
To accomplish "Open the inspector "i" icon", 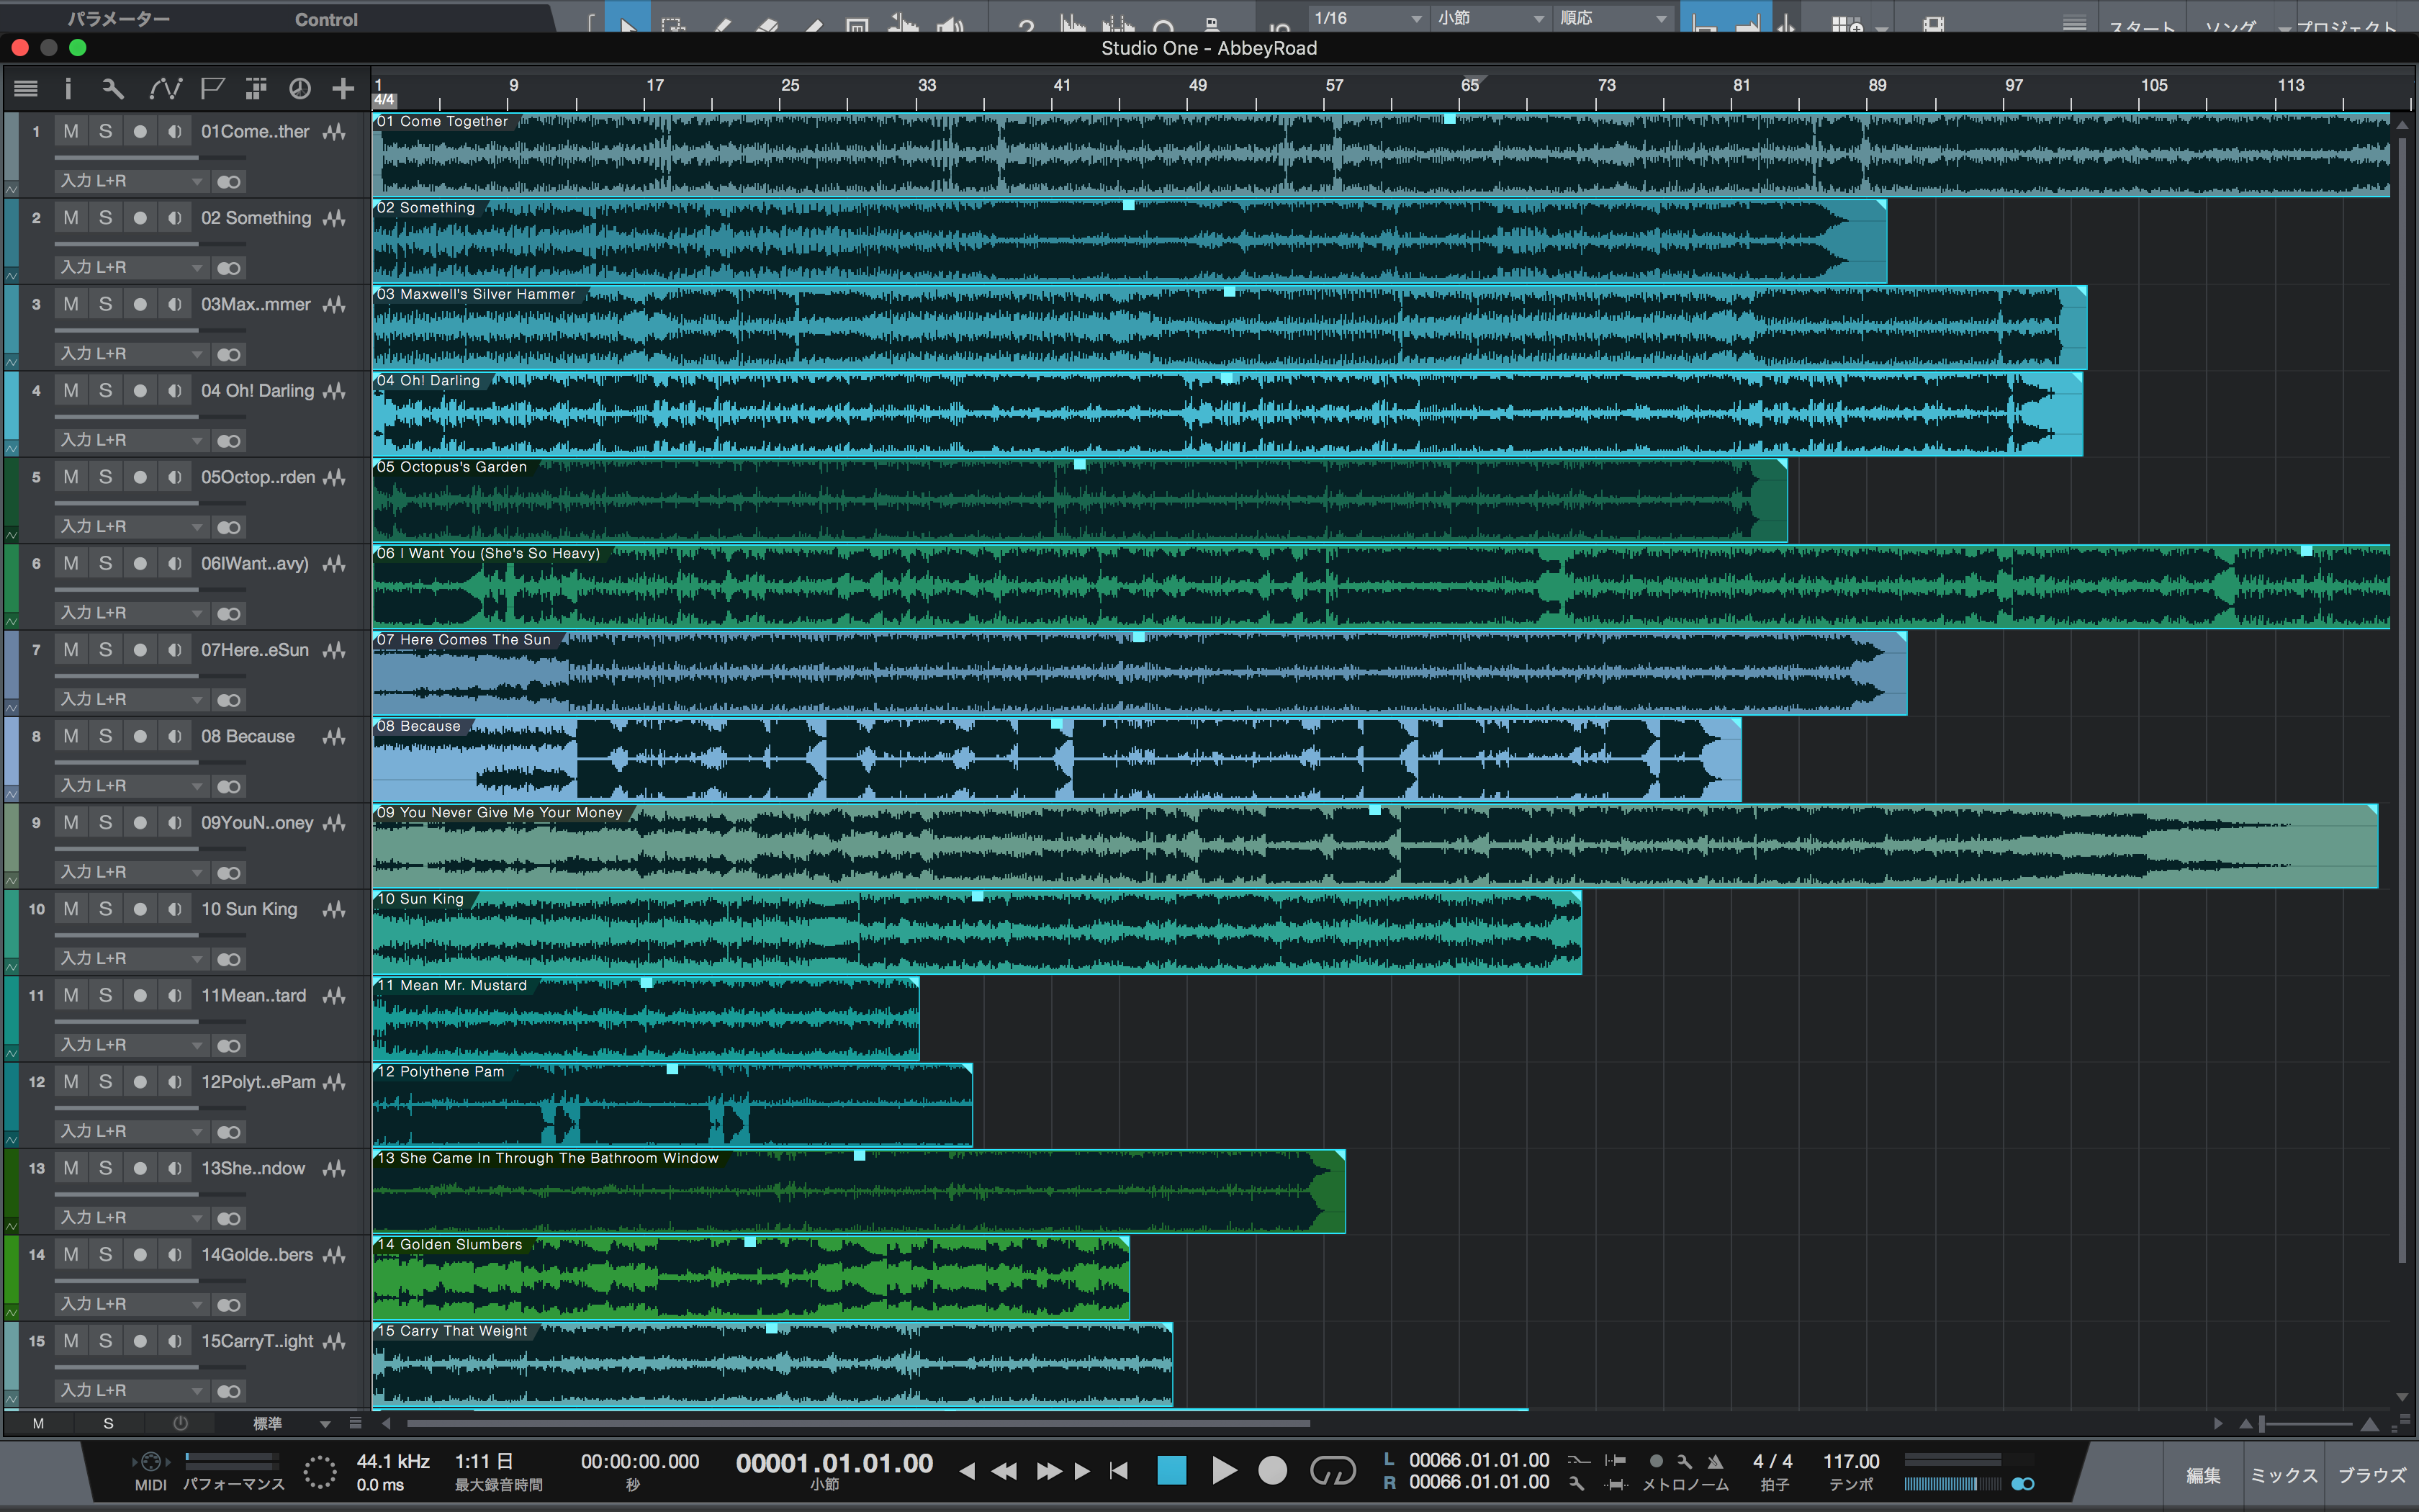I will tap(68, 89).
